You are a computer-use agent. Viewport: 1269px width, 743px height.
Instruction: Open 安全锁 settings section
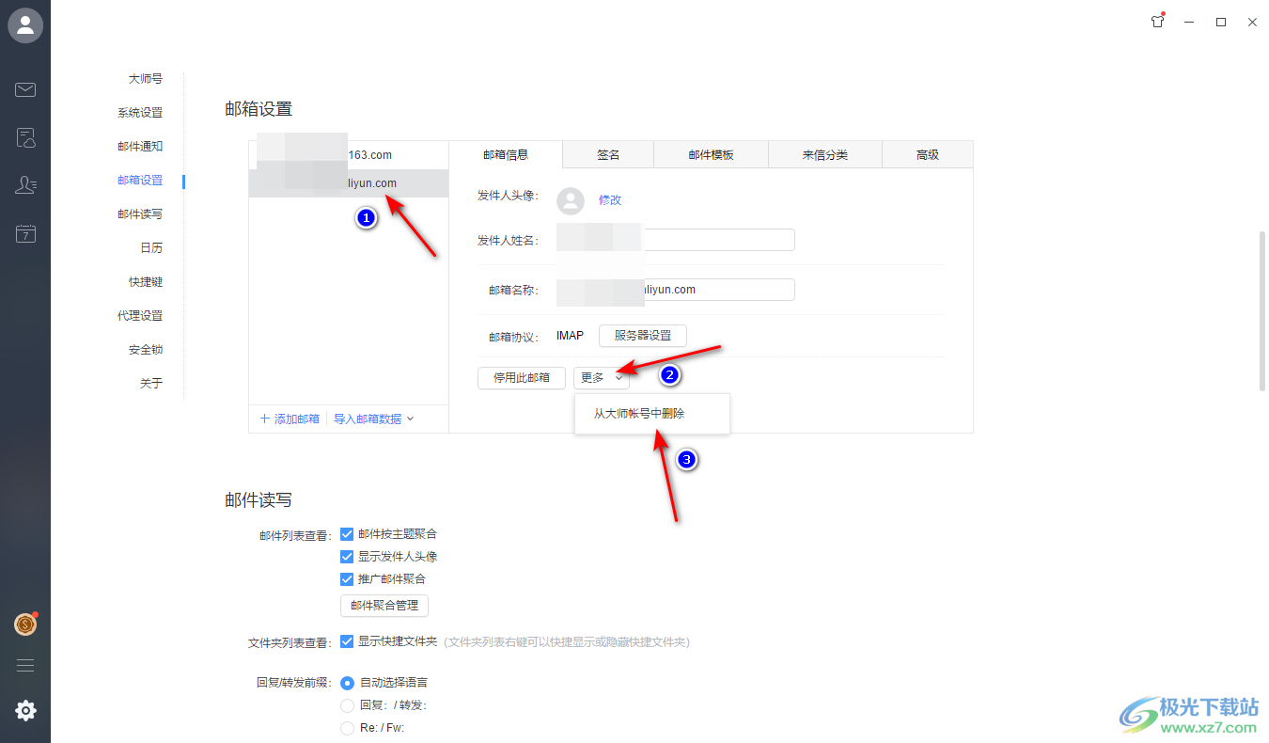[x=146, y=350]
